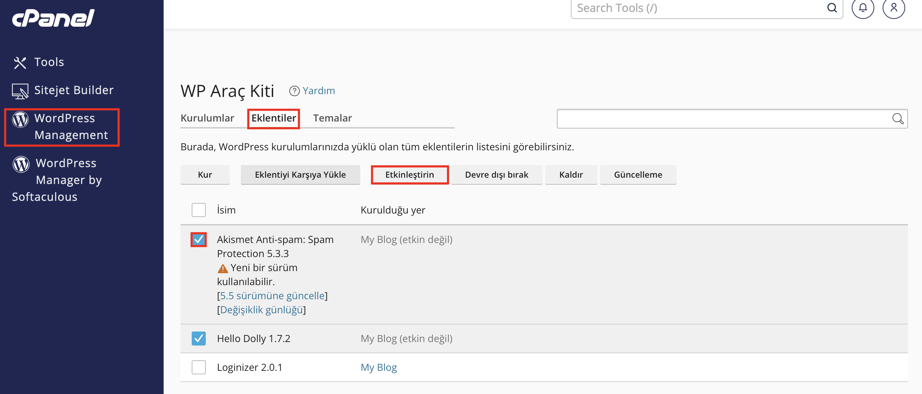Uncheck the Hello Dolly checkbox
The width and height of the screenshot is (922, 394).
pos(199,338)
